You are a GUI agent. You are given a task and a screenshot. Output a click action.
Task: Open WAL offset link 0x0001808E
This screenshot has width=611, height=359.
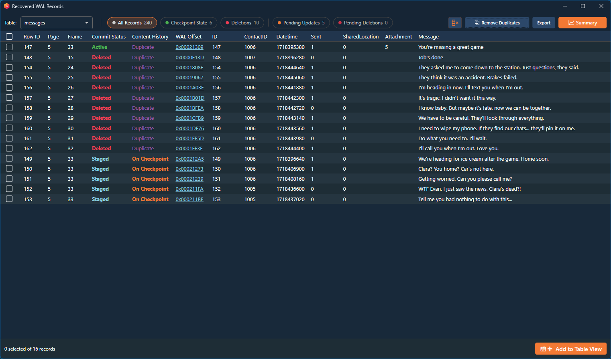coord(189,67)
